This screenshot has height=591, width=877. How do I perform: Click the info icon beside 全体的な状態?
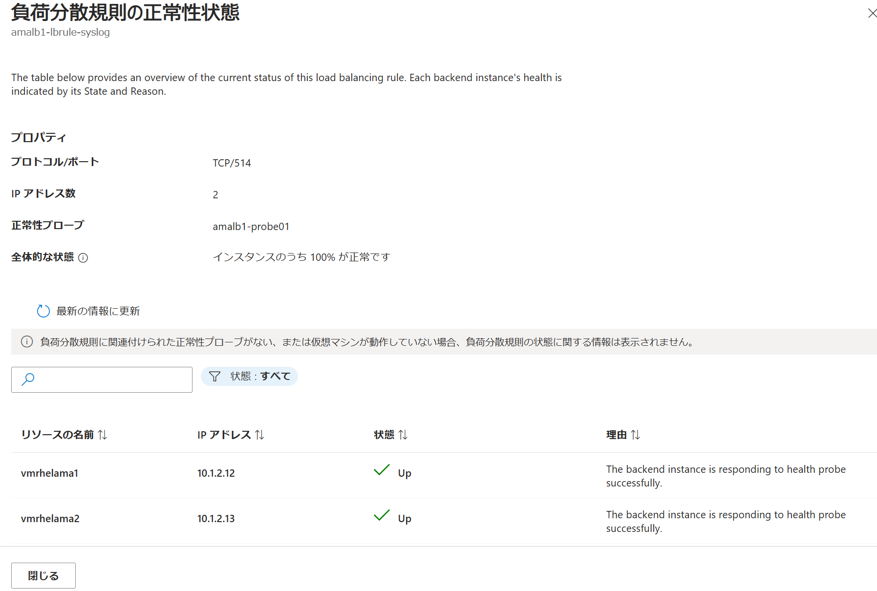[83, 258]
